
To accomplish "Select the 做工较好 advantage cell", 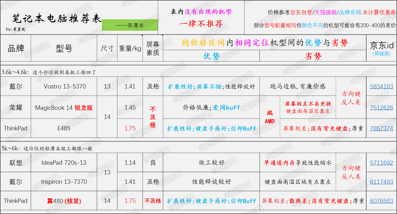I will click(x=211, y=163).
